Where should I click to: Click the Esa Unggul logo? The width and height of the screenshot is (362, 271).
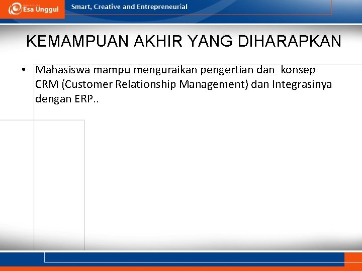coord(34,9)
